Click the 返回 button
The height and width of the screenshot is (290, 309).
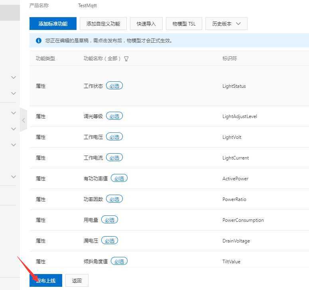point(77,280)
